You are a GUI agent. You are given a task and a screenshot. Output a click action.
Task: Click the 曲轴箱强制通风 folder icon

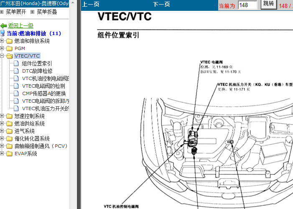(9, 146)
